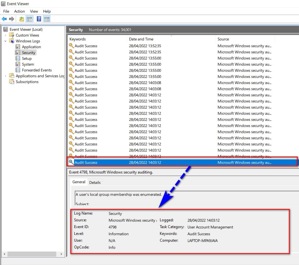Click the Forward arrow toolbar icon
This screenshot has width=299, height=265.
(12, 19)
